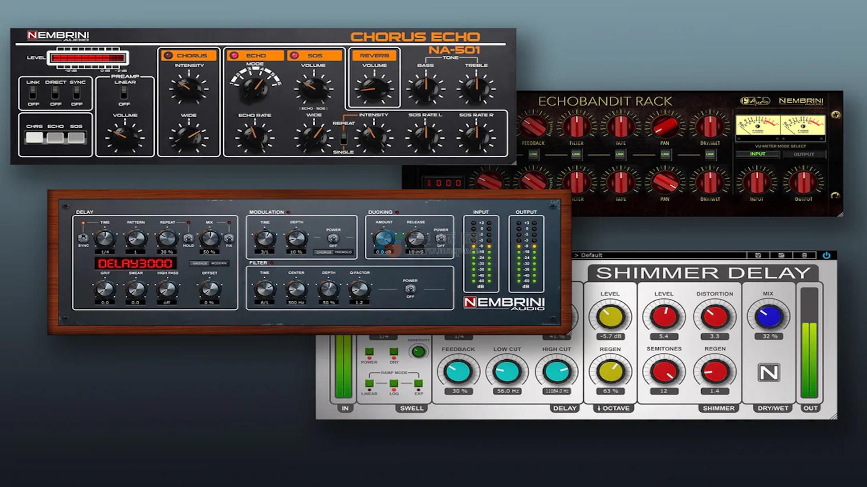Toggle the SOS LED button
This screenshot has height=487, width=867.
point(294,55)
